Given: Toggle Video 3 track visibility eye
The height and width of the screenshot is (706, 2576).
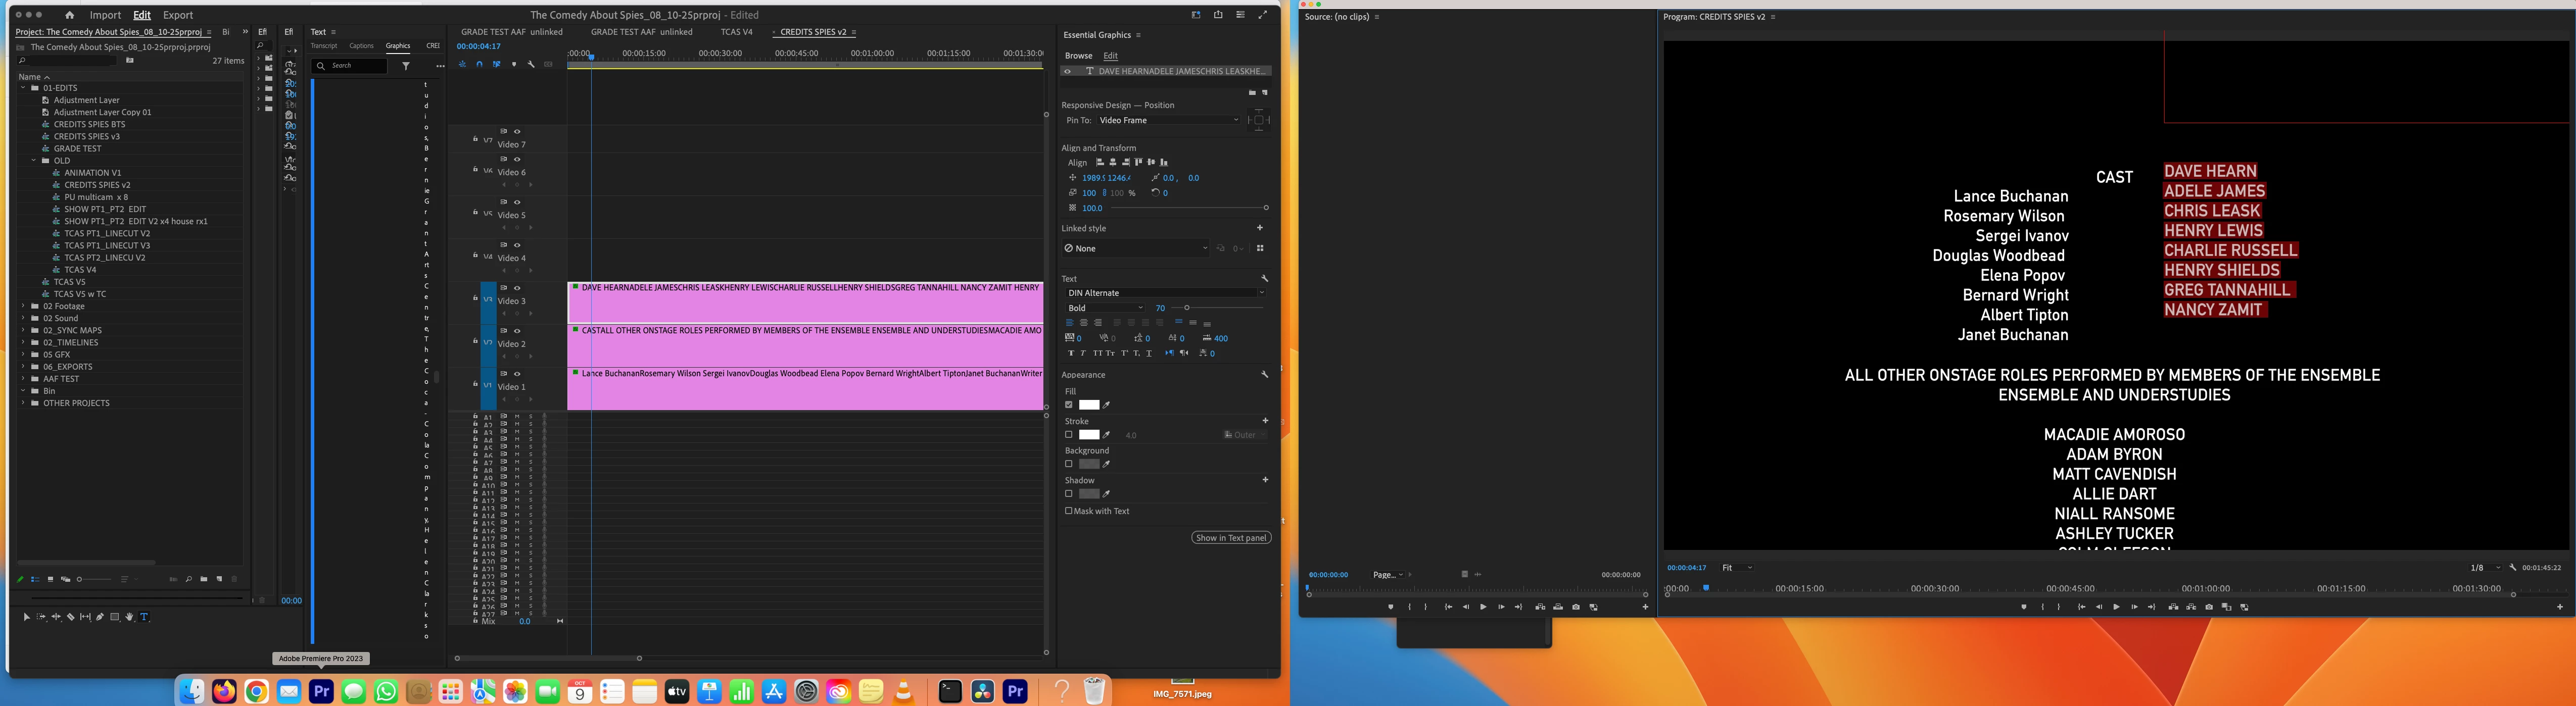Looking at the screenshot, I should tap(517, 288).
